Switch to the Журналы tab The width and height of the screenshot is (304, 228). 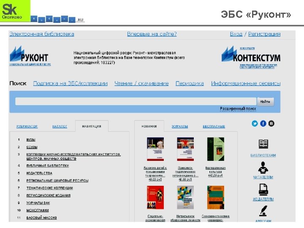[180, 126]
